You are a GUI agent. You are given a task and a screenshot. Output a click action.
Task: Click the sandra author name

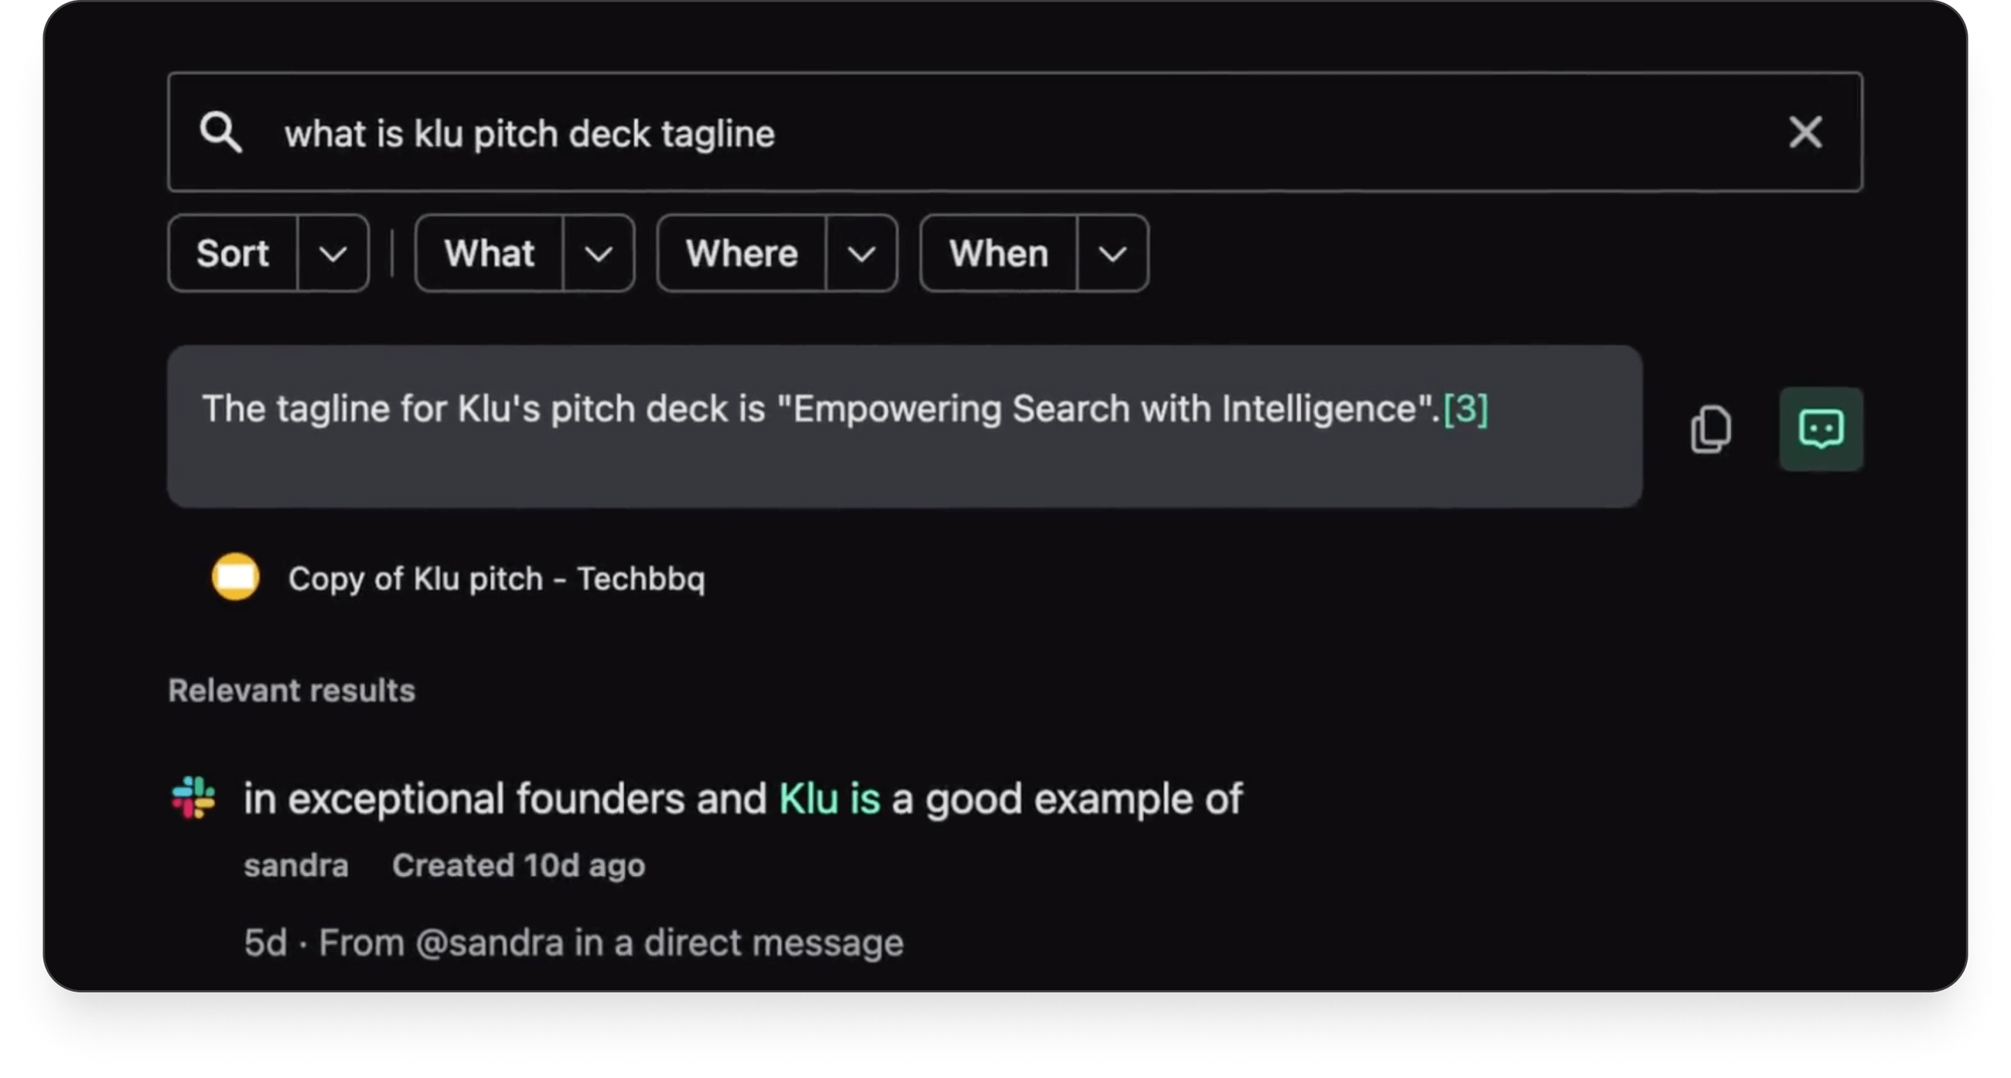(x=296, y=865)
